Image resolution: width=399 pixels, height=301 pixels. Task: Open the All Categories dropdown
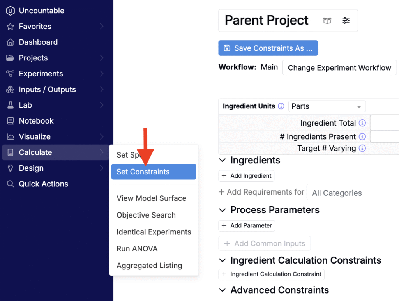[x=353, y=193]
